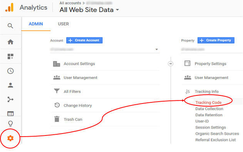
Task: Select Data Retention
Action: click(x=209, y=115)
